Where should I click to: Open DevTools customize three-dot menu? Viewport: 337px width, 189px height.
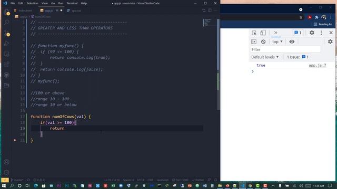(x=321, y=33)
